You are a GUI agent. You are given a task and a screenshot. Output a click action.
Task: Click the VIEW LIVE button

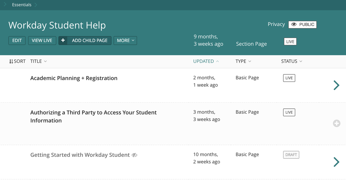coord(42,41)
